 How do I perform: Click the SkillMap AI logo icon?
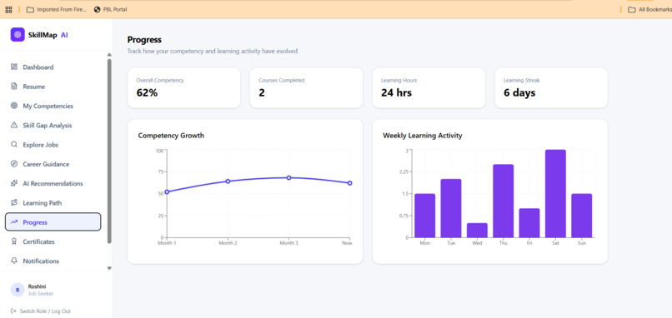18,35
